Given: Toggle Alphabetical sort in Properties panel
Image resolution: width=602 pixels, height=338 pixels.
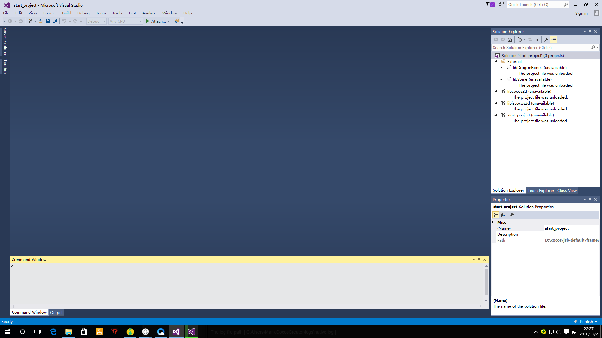Looking at the screenshot, I should tap(503, 215).
